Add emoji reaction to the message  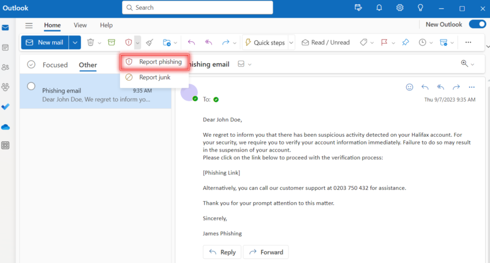(x=410, y=87)
